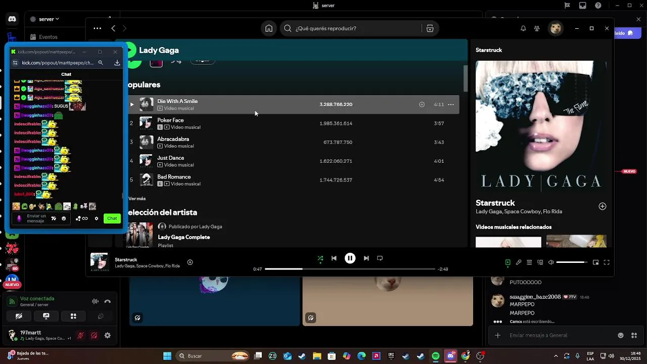Click the Lady Gaga Complete playlist cover
This screenshot has height=364, width=647.
click(140, 235)
